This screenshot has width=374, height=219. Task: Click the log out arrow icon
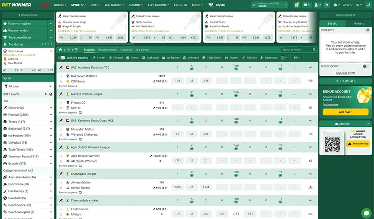(327, 5)
